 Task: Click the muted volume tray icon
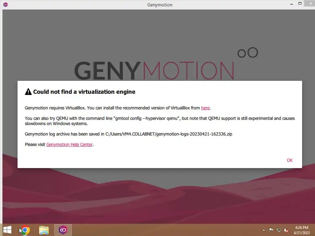click(286, 230)
